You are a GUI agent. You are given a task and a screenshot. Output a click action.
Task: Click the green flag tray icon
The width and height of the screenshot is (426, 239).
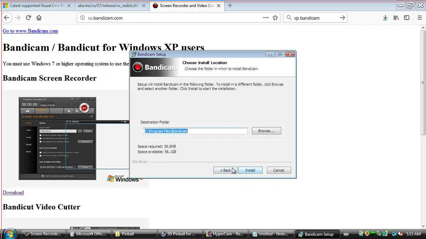coord(373,234)
